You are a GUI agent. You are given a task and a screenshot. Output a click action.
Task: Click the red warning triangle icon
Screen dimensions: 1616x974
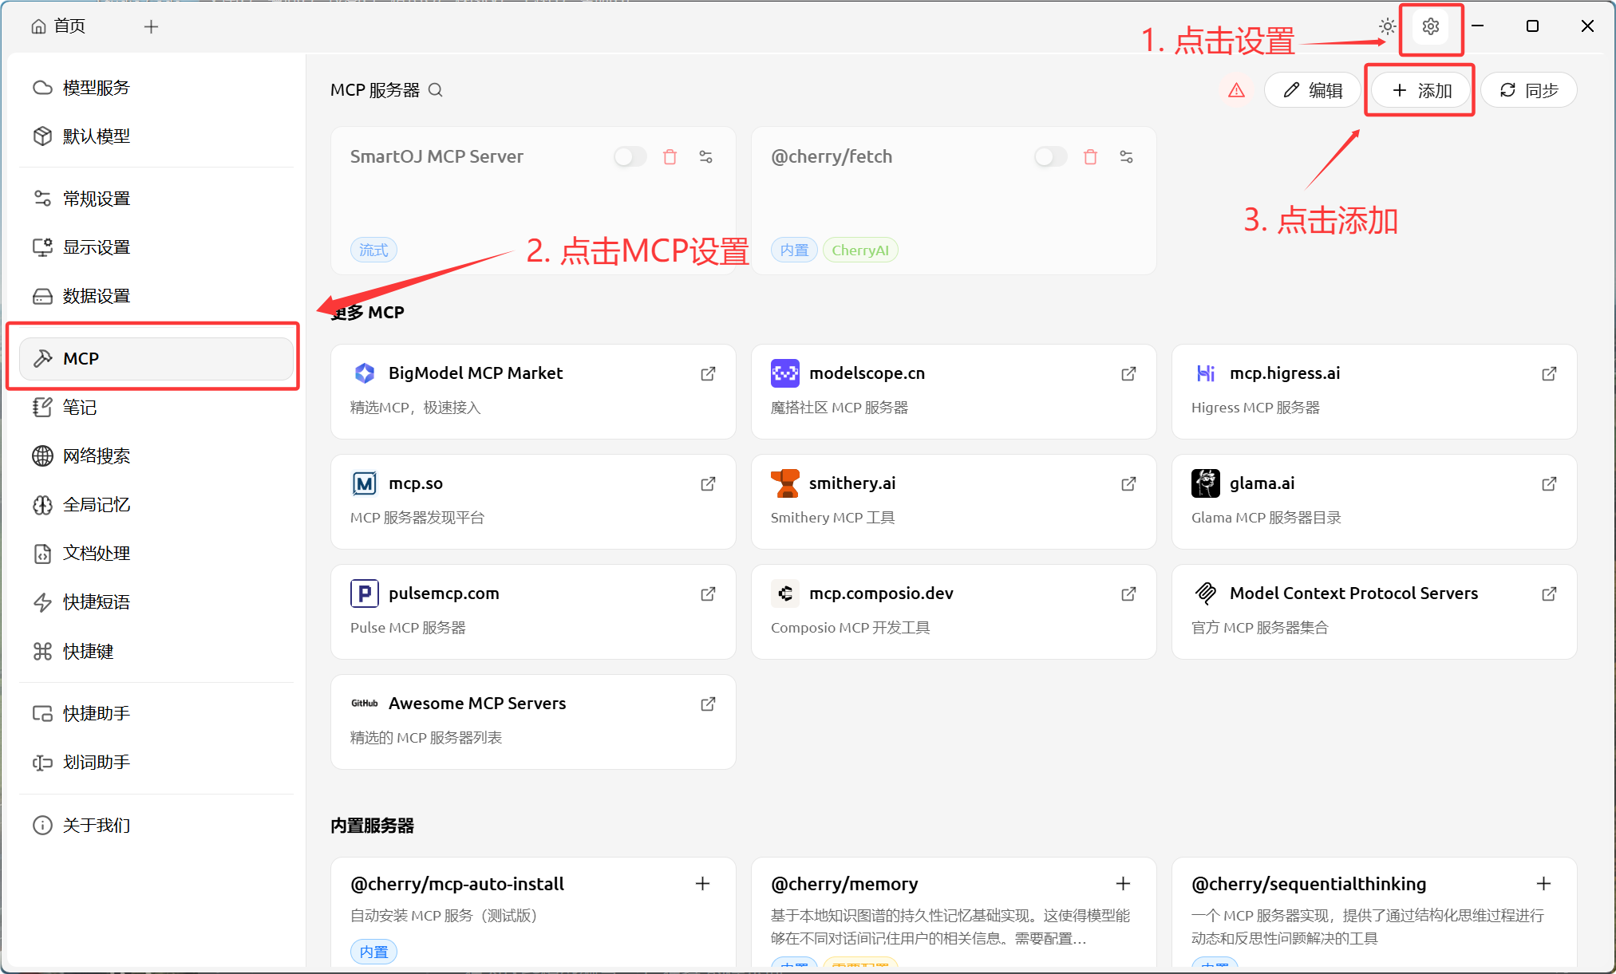click(1236, 90)
